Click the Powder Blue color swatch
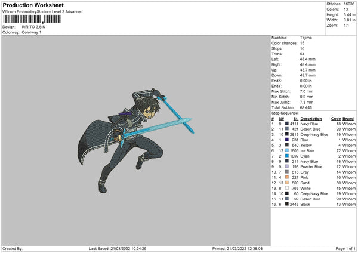The height and width of the screenshot is (253, 358). pos(287,166)
